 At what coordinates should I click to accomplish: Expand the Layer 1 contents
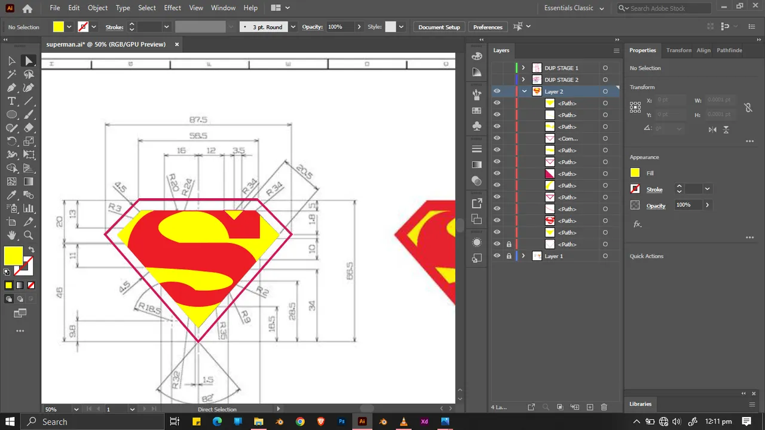524,256
